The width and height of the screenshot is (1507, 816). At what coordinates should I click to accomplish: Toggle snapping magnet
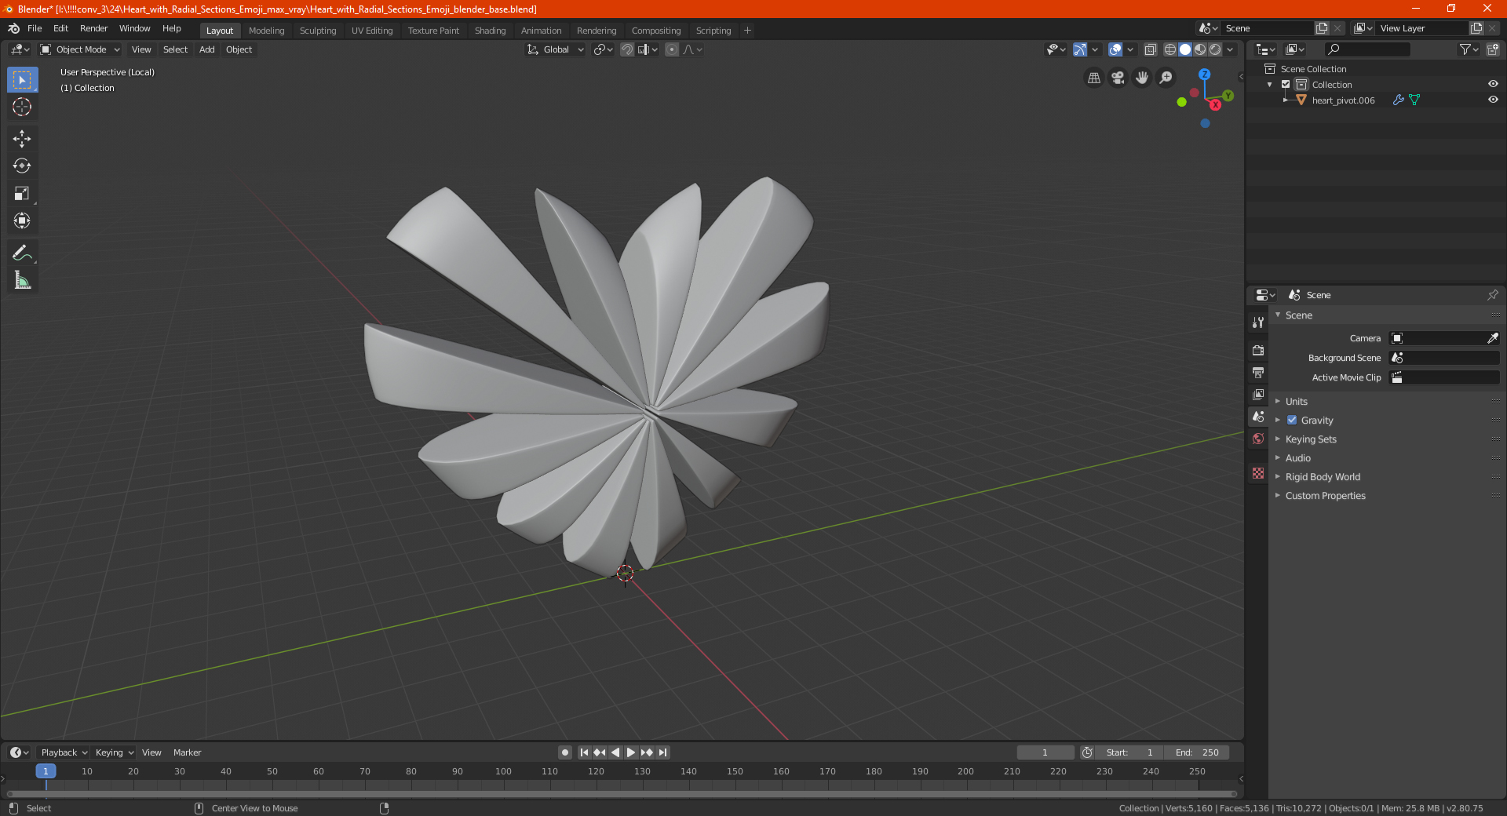627,49
